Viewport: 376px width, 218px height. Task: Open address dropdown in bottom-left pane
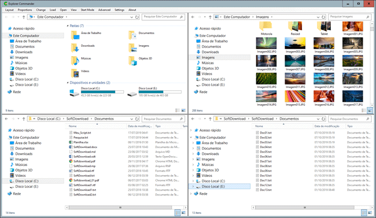132,119
